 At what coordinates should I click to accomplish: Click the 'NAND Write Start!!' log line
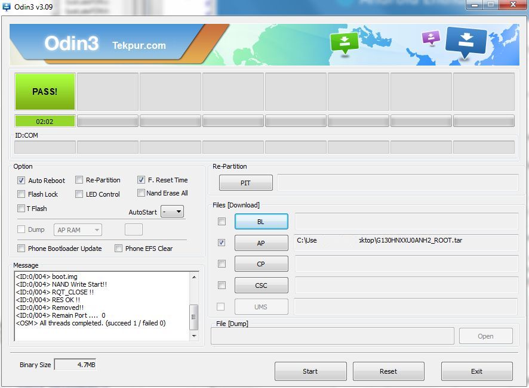[x=61, y=284]
